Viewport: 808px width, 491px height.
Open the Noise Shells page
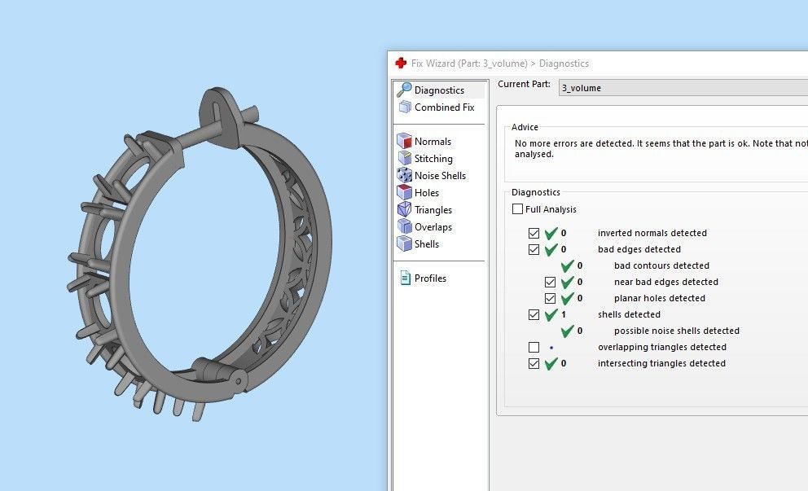click(440, 175)
